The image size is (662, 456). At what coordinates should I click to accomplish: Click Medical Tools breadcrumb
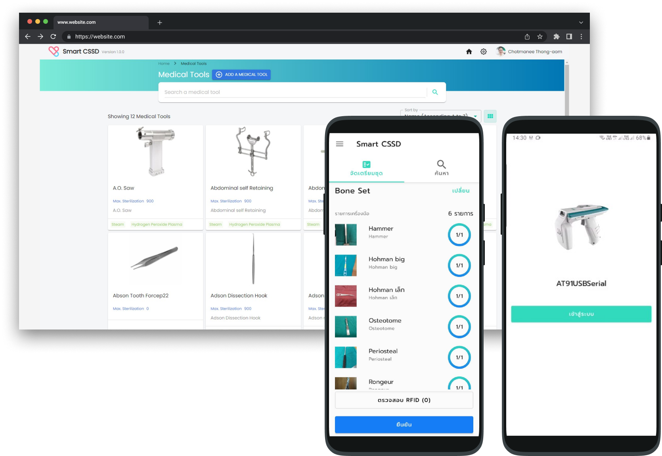193,63
